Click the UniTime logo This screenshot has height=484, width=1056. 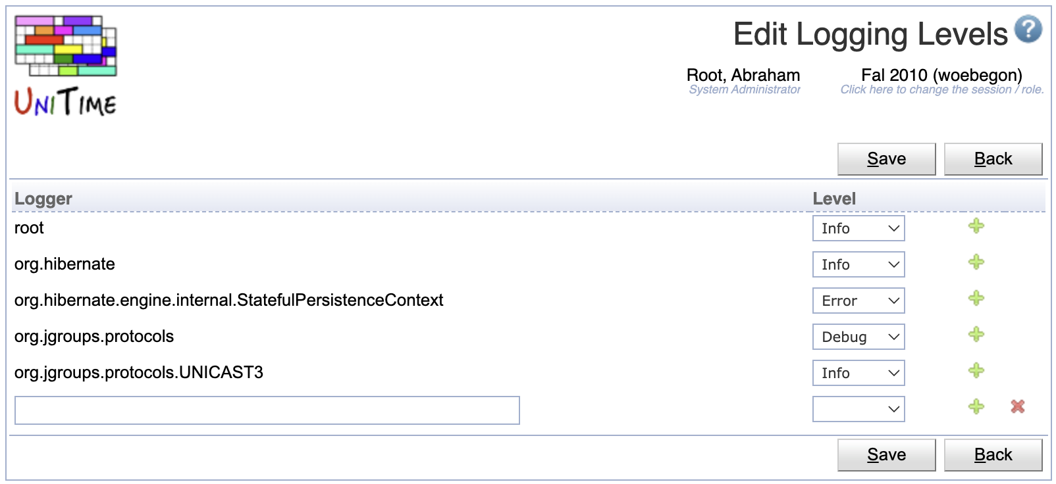[x=66, y=66]
